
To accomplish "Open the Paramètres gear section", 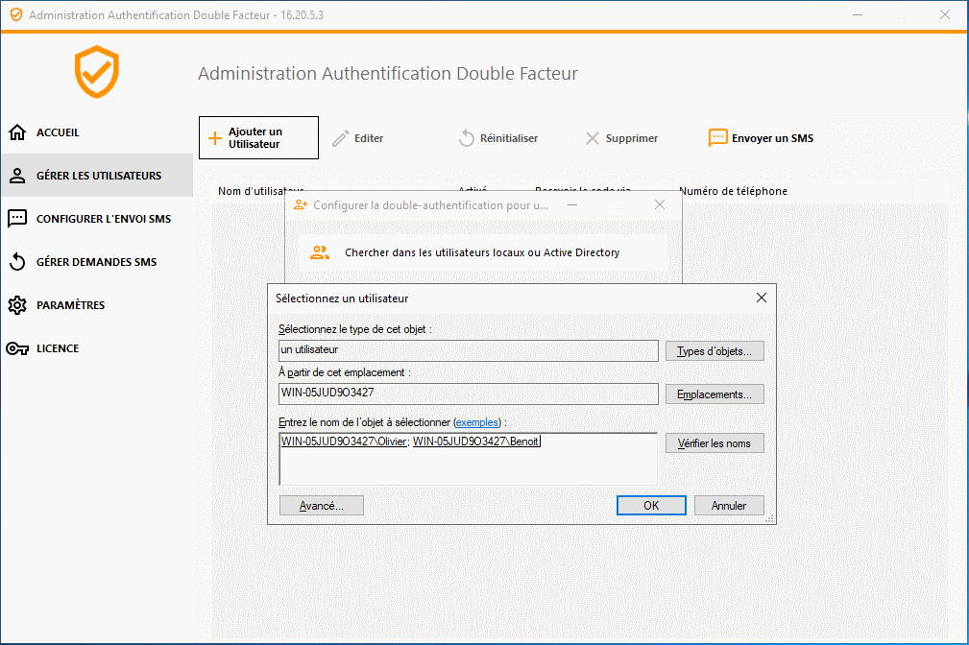I will (x=70, y=305).
